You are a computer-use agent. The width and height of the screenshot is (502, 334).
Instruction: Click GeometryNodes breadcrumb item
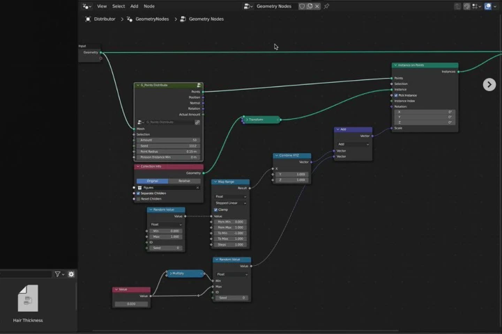152,19
